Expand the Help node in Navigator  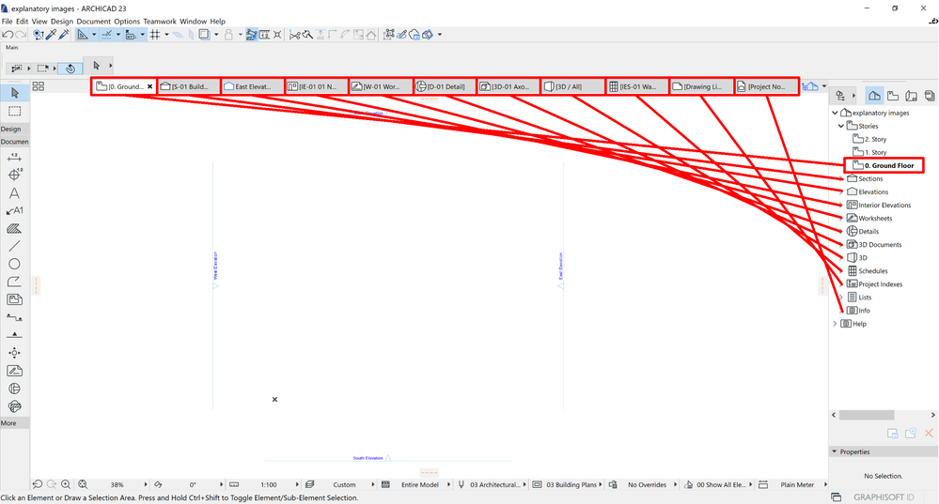[835, 324]
